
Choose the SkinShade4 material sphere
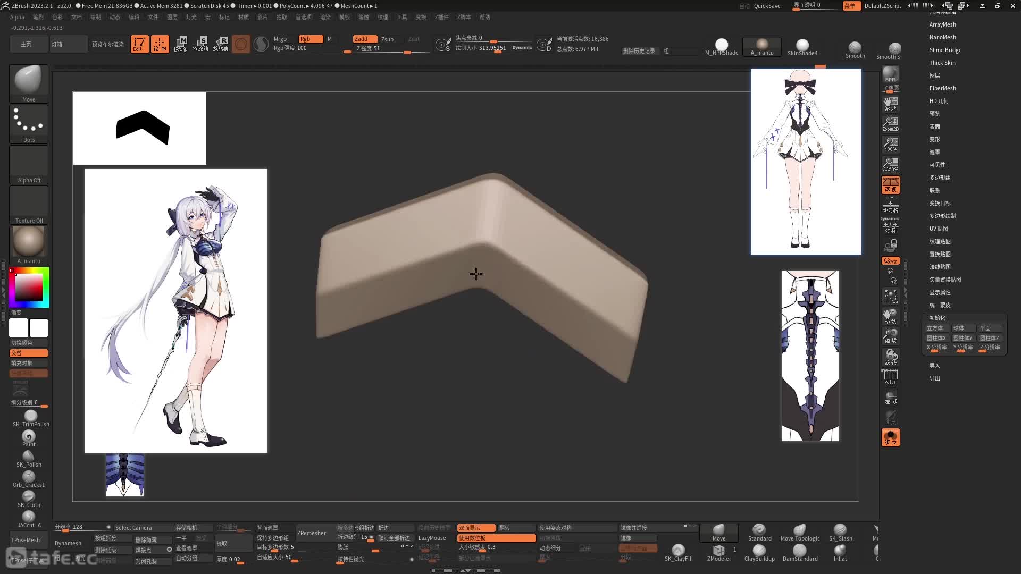tap(802, 47)
